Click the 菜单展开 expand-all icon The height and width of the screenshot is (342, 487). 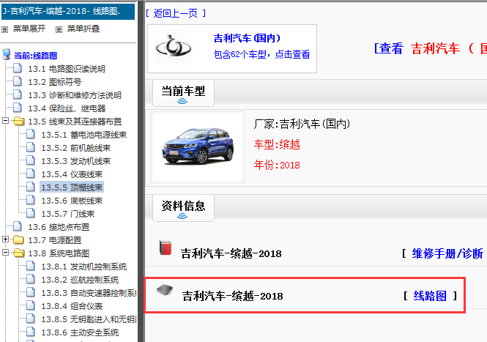coord(4,29)
